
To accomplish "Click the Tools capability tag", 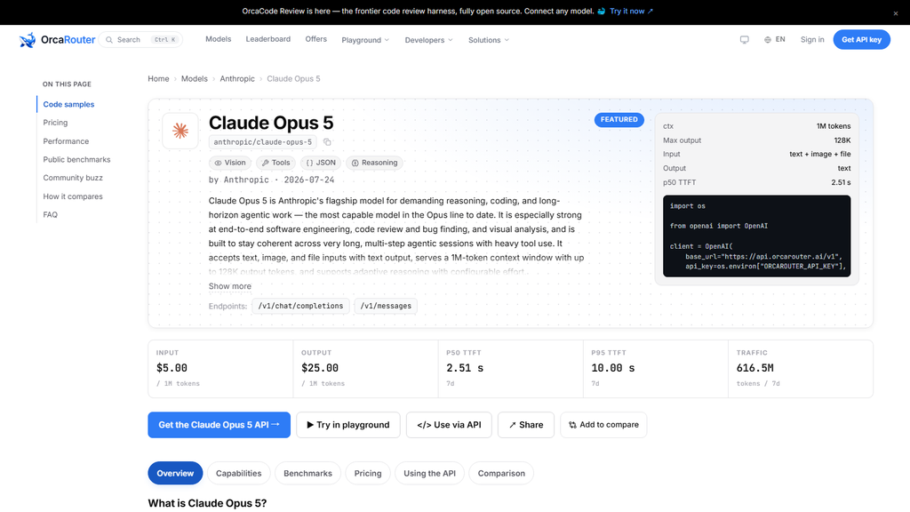I will click(275, 163).
